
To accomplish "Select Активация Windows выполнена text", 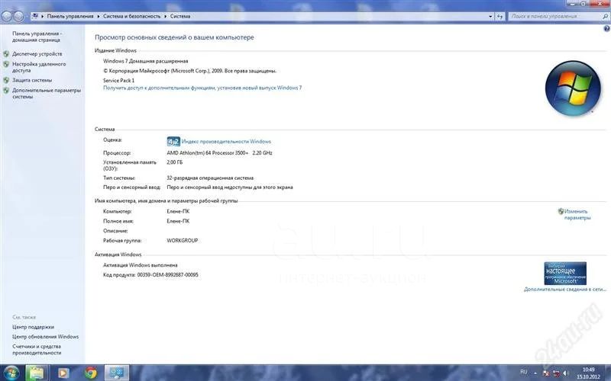I will pyautogui.click(x=141, y=264).
